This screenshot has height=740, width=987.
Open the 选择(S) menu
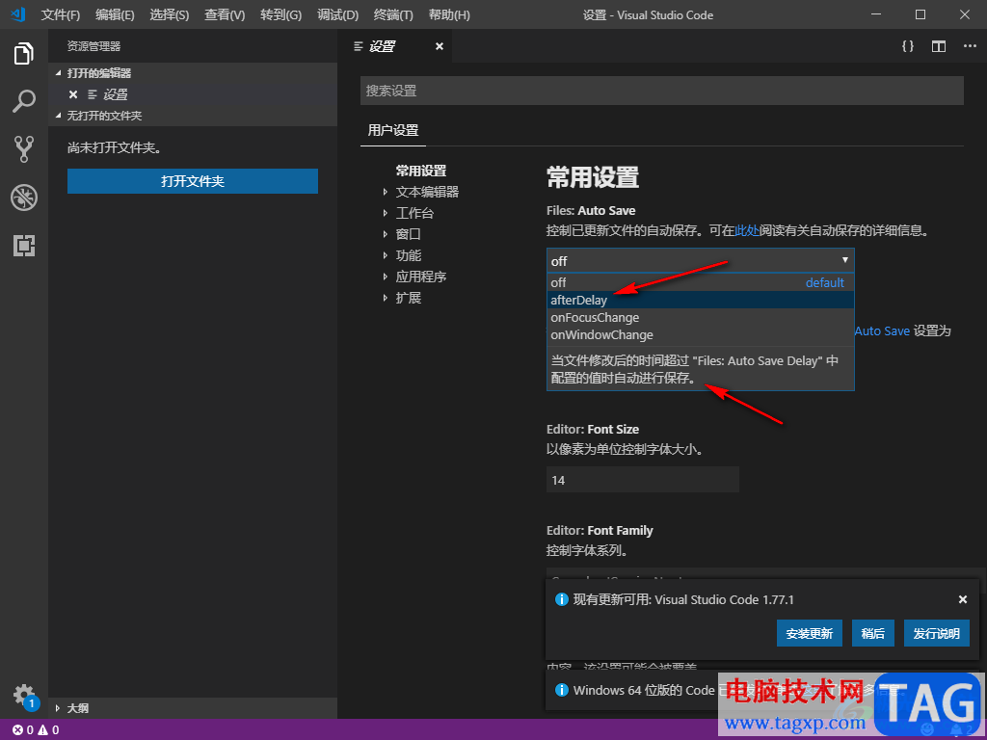pyautogui.click(x=170, y=14)
